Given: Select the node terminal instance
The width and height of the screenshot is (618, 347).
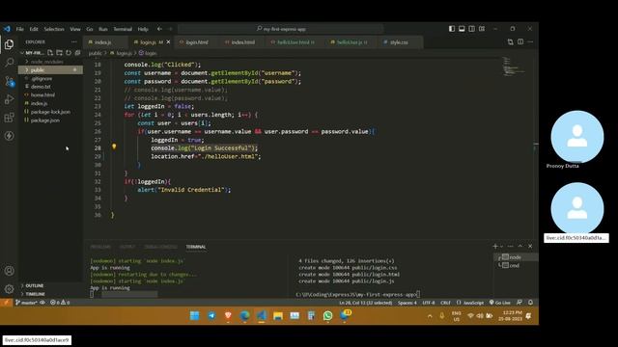Looking at the screenshot, I should click(x=515, y=257).
